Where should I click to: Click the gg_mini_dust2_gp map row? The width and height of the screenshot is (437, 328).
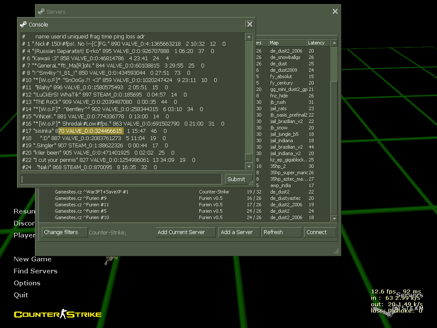[293, 90]
